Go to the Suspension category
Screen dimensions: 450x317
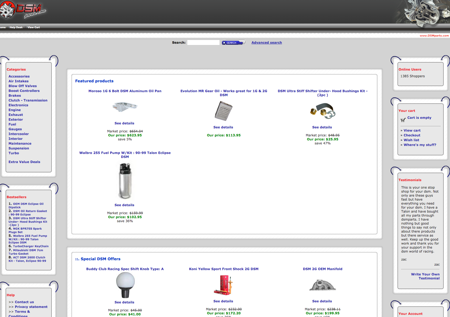click(19, 148)
